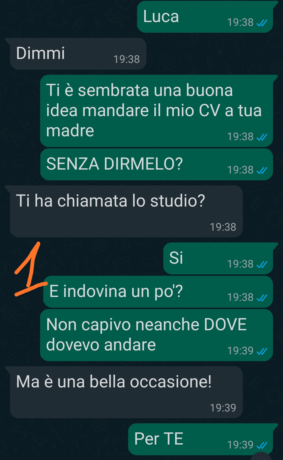Tap the read ticks on the CV message bubble
Image resolution: width=283 pixels, height=460 pixels.
(x=262, y=137)
